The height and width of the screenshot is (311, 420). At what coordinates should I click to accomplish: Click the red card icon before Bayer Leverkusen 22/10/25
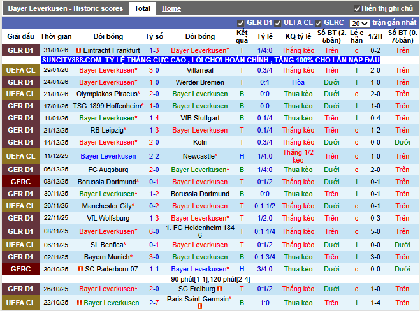pyautogui.click(x=79, y=303)
